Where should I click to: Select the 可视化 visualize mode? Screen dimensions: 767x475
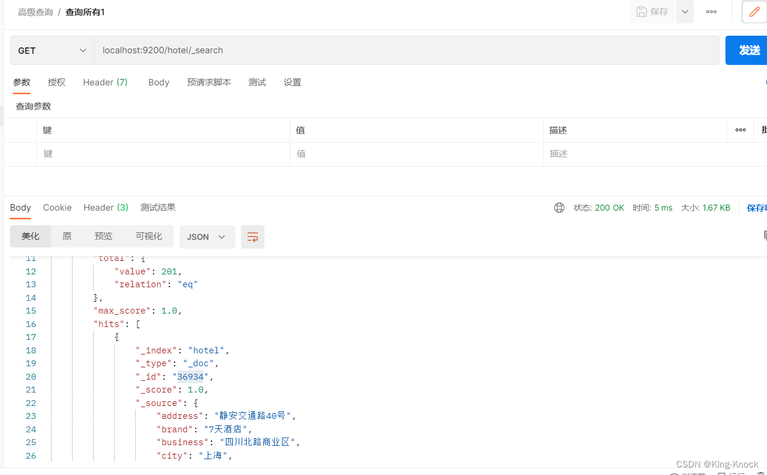coord(149,236)
